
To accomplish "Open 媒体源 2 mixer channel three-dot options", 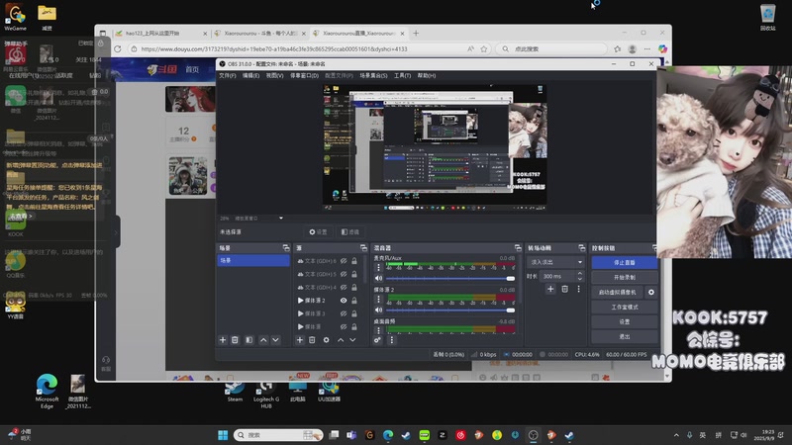I will tap(378, 300).
